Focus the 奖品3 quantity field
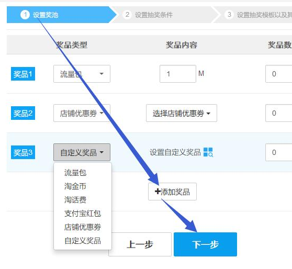Image resolution: width=292 pixels, height=269 pixels. click(x=278, y=152)
